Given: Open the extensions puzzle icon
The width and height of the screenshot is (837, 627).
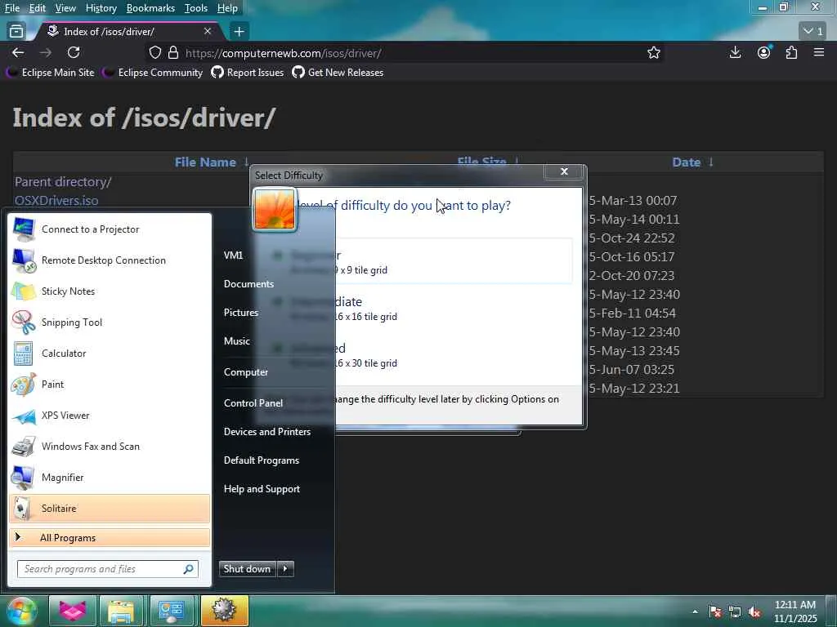Looking at the screenshot, I should [791, 52].
